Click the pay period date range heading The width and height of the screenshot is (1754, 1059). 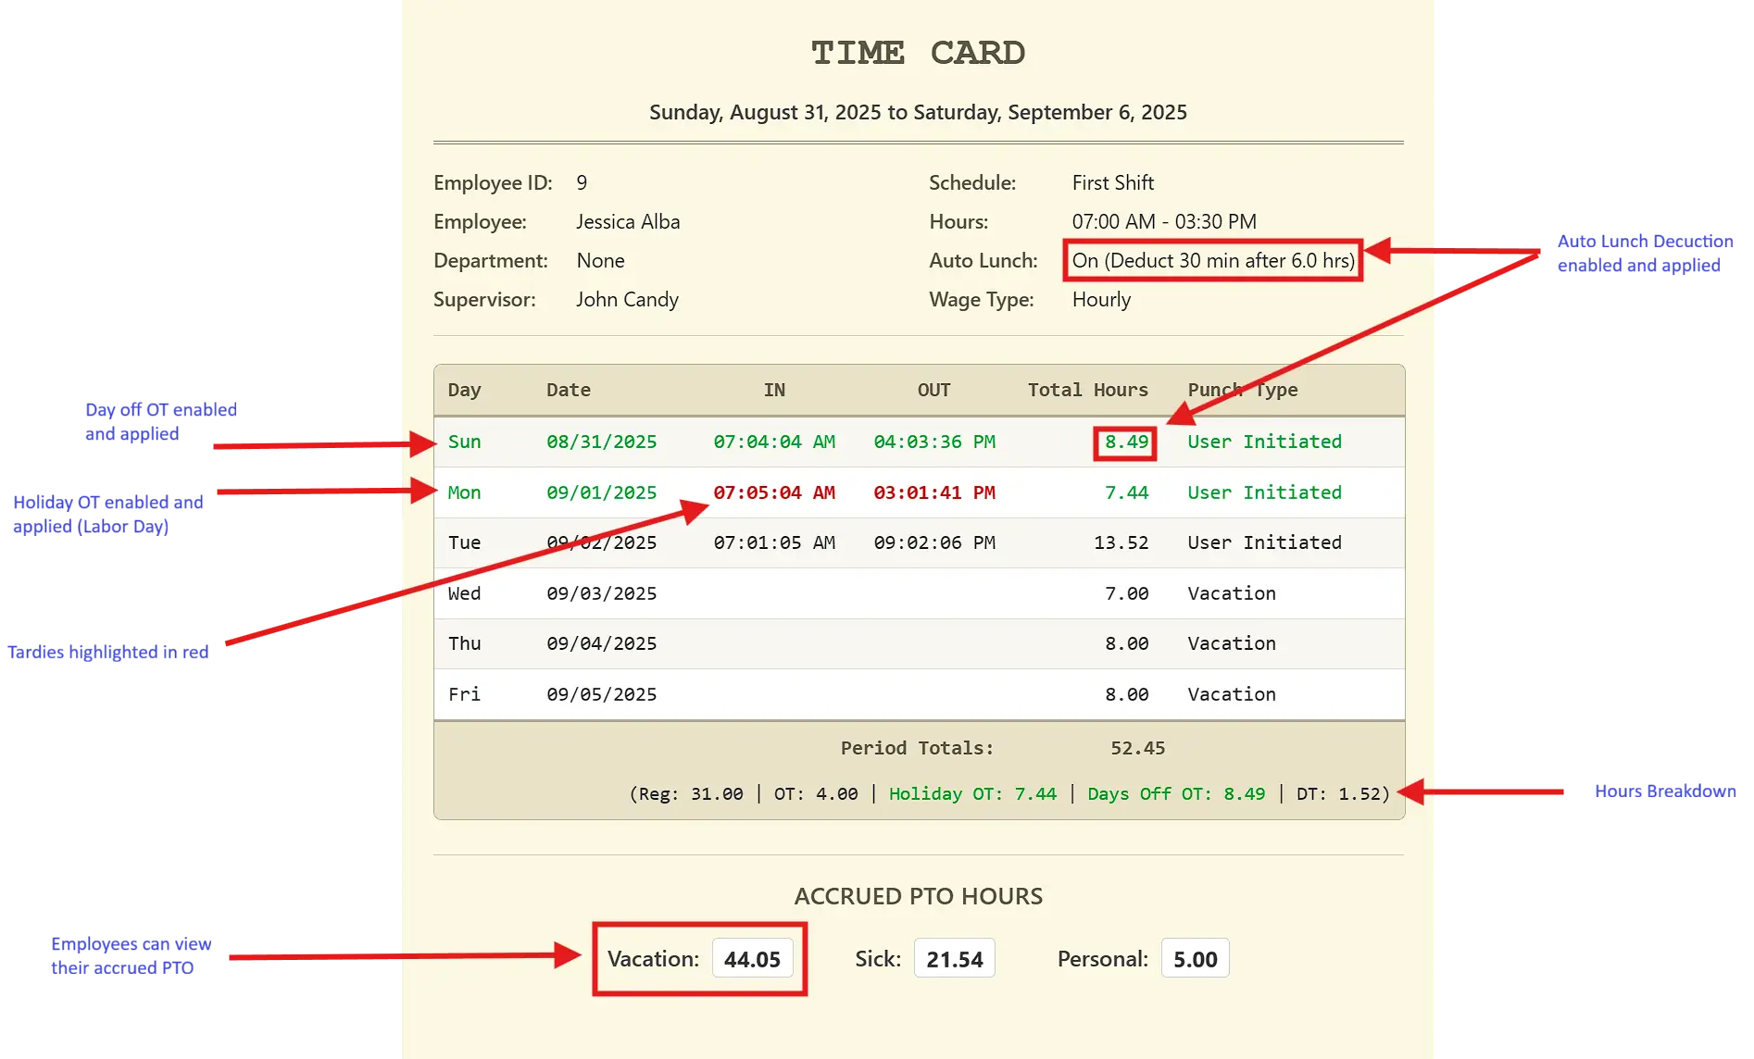pos(918,112)
